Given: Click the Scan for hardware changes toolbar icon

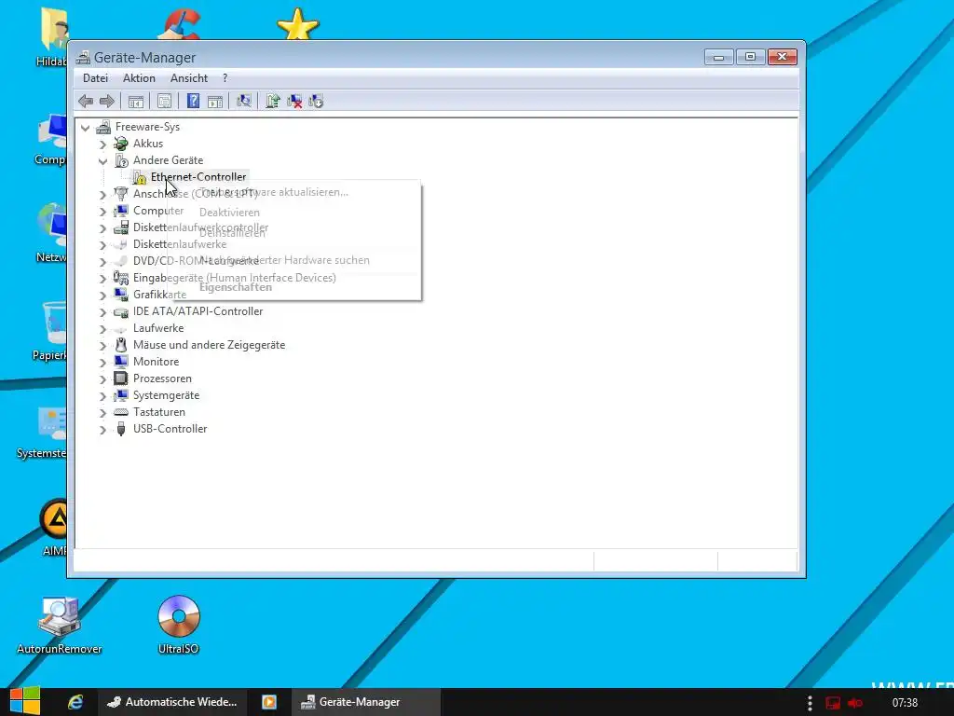Looking at the screenshot, I should click(x=244, y=101).
